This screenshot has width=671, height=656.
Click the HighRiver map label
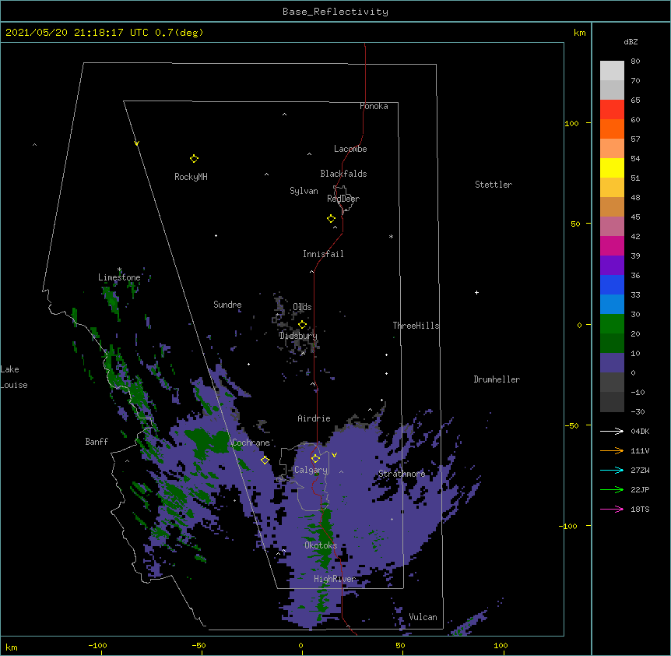335,579
